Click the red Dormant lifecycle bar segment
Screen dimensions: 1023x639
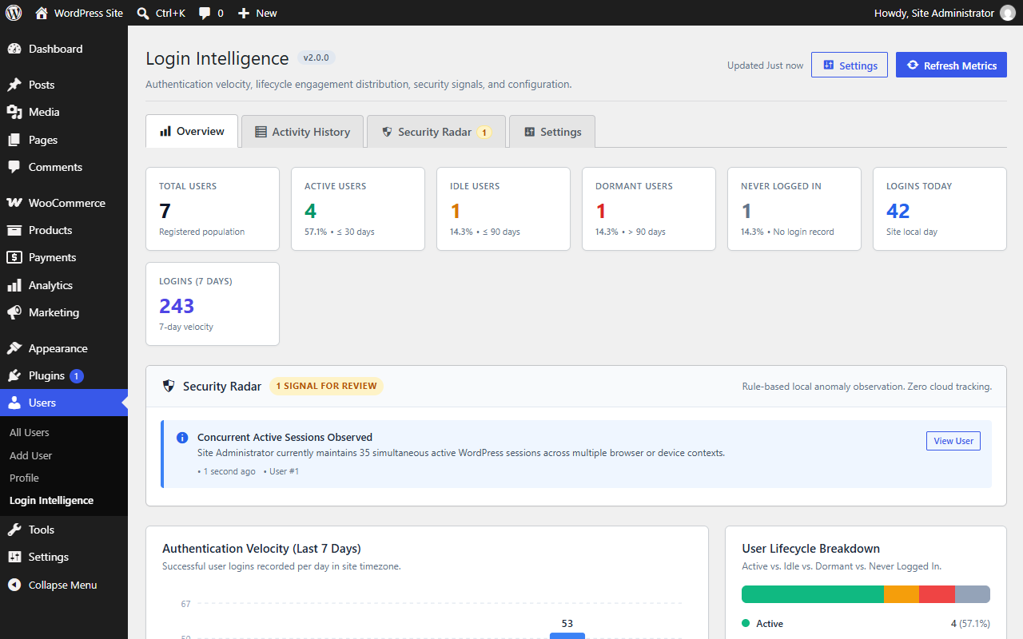(937, 594)
